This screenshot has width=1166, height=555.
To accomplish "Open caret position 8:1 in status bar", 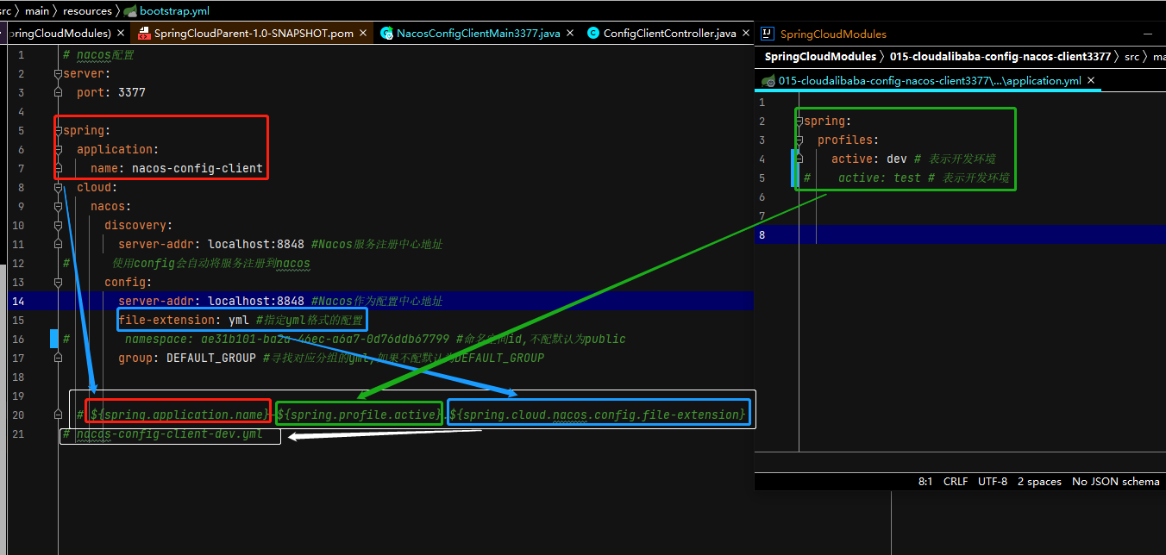I will click(925, 482).
